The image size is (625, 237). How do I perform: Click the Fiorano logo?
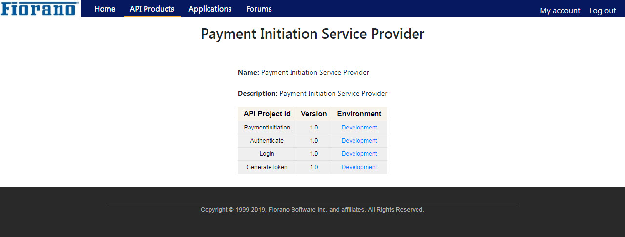40,8
